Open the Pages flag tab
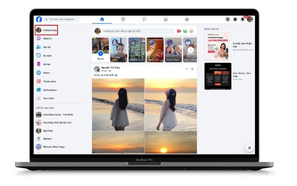Image resolution: width=297 pixels, height=186 pixels. [x=144, y=19]
